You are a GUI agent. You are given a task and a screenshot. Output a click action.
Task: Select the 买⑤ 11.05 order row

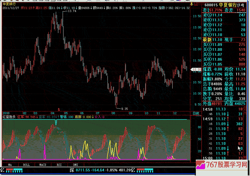[x=224, y=64]
